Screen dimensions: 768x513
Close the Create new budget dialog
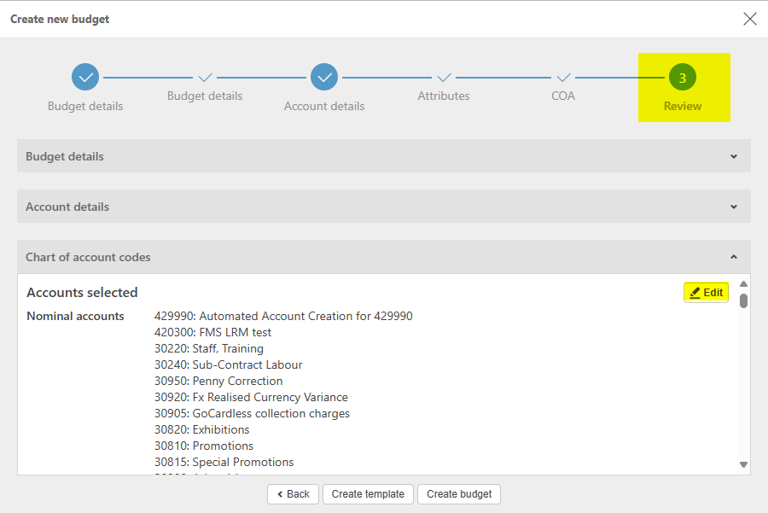pyautogui.click(x=750, y=19)
